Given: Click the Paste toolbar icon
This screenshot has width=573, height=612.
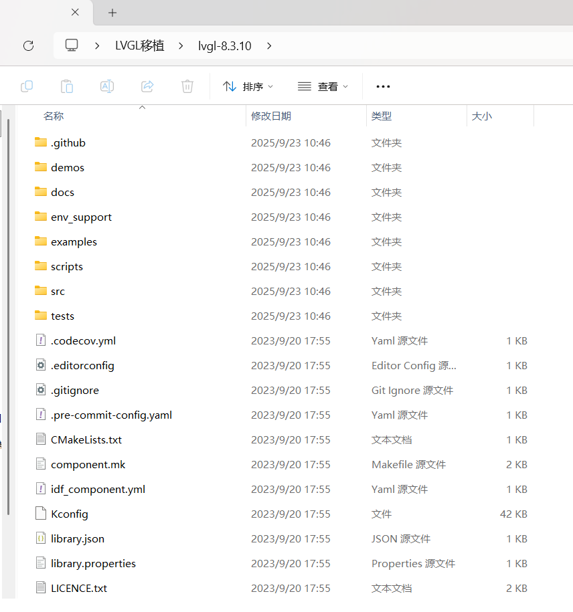Looking at the screenshot, I should point(67,86).
